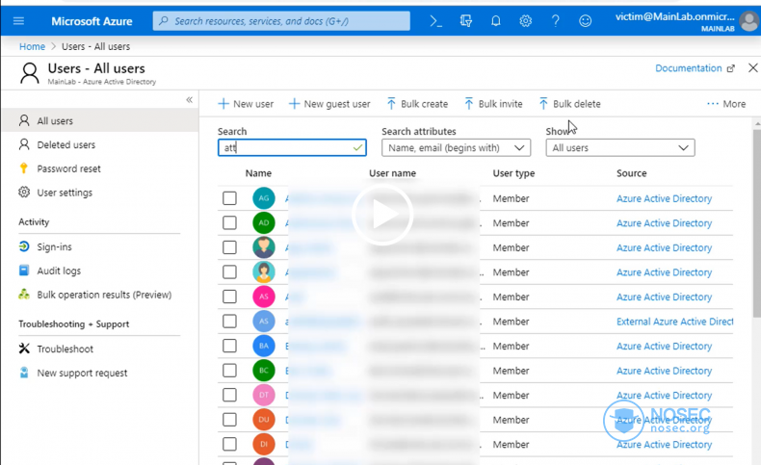Open the Search attributes dropdown
This screenshot has width=761, height=465.
(457, 148)
